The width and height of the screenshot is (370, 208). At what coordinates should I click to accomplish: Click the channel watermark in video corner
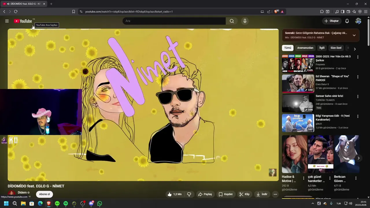pos(273,172)
